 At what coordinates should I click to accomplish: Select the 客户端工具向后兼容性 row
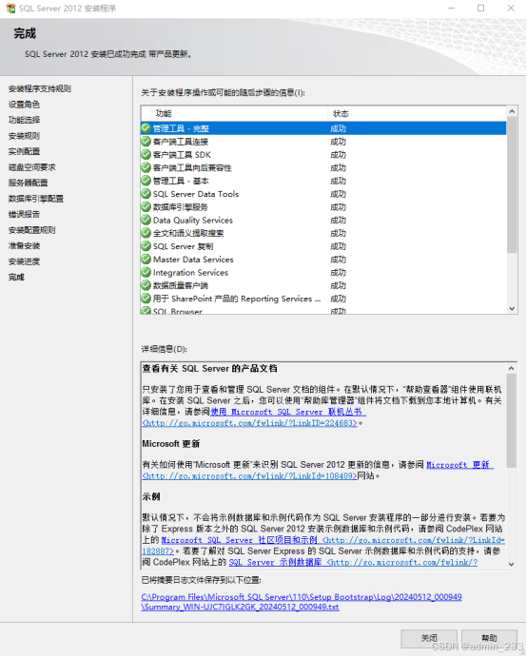point(323,167)
